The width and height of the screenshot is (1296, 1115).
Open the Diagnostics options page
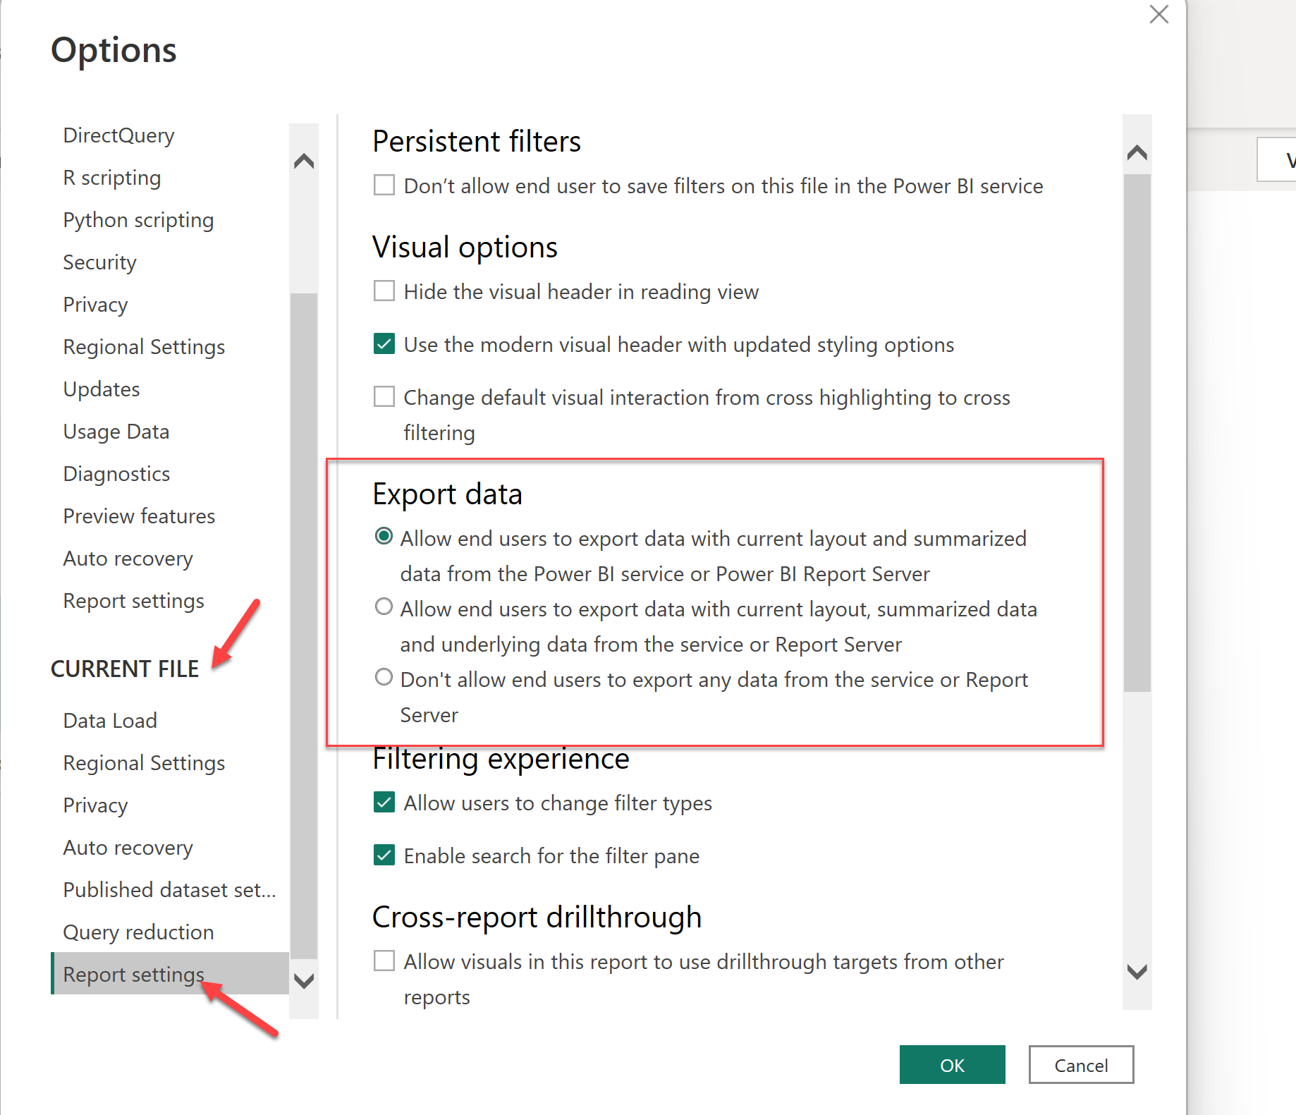[x=116, y=474]
